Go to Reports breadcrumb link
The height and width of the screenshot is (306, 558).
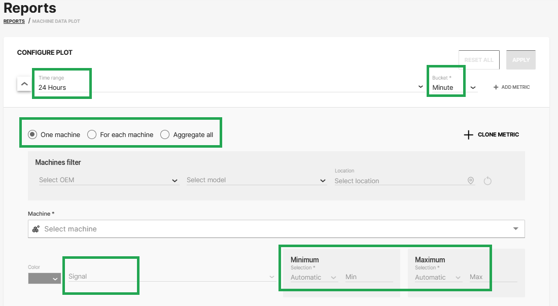(14, 21)
